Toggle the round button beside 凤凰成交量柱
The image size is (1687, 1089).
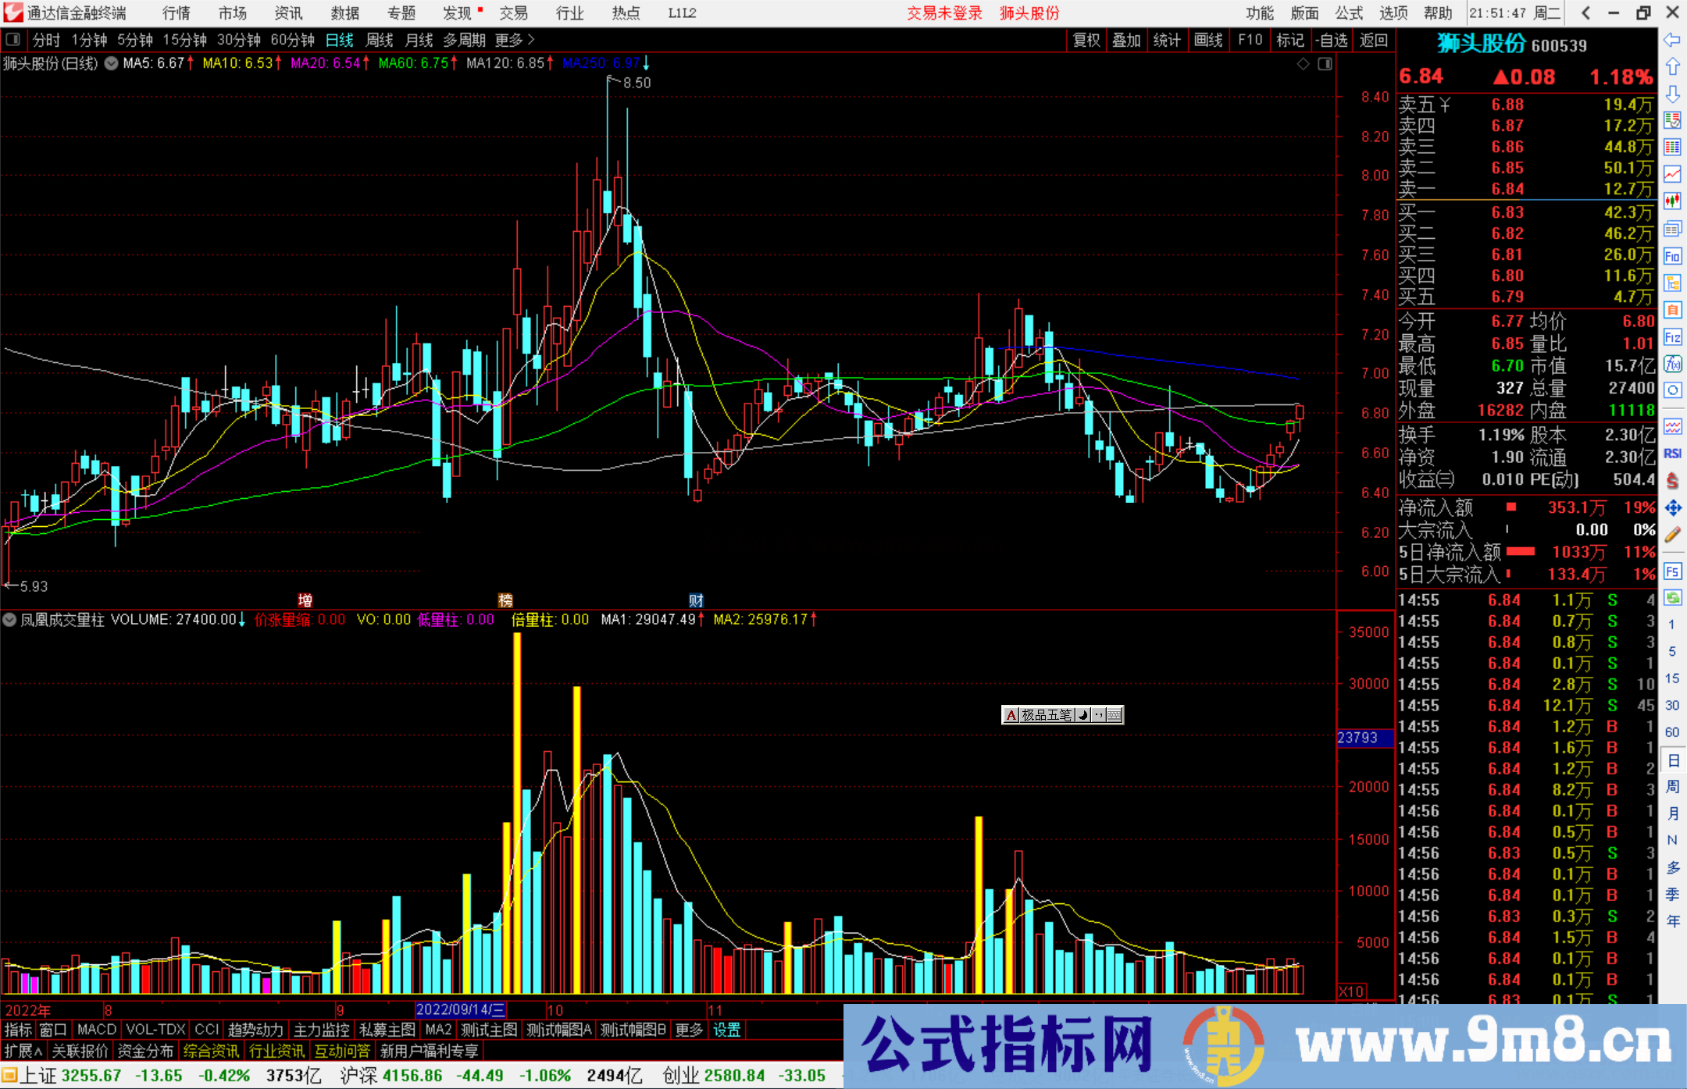(x=9, y=620)
